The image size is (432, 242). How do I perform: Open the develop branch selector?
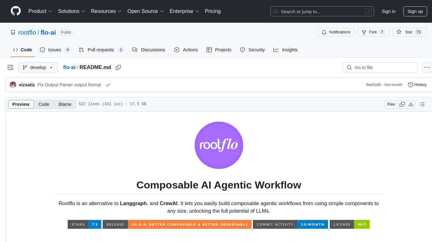tap(38, 67)
